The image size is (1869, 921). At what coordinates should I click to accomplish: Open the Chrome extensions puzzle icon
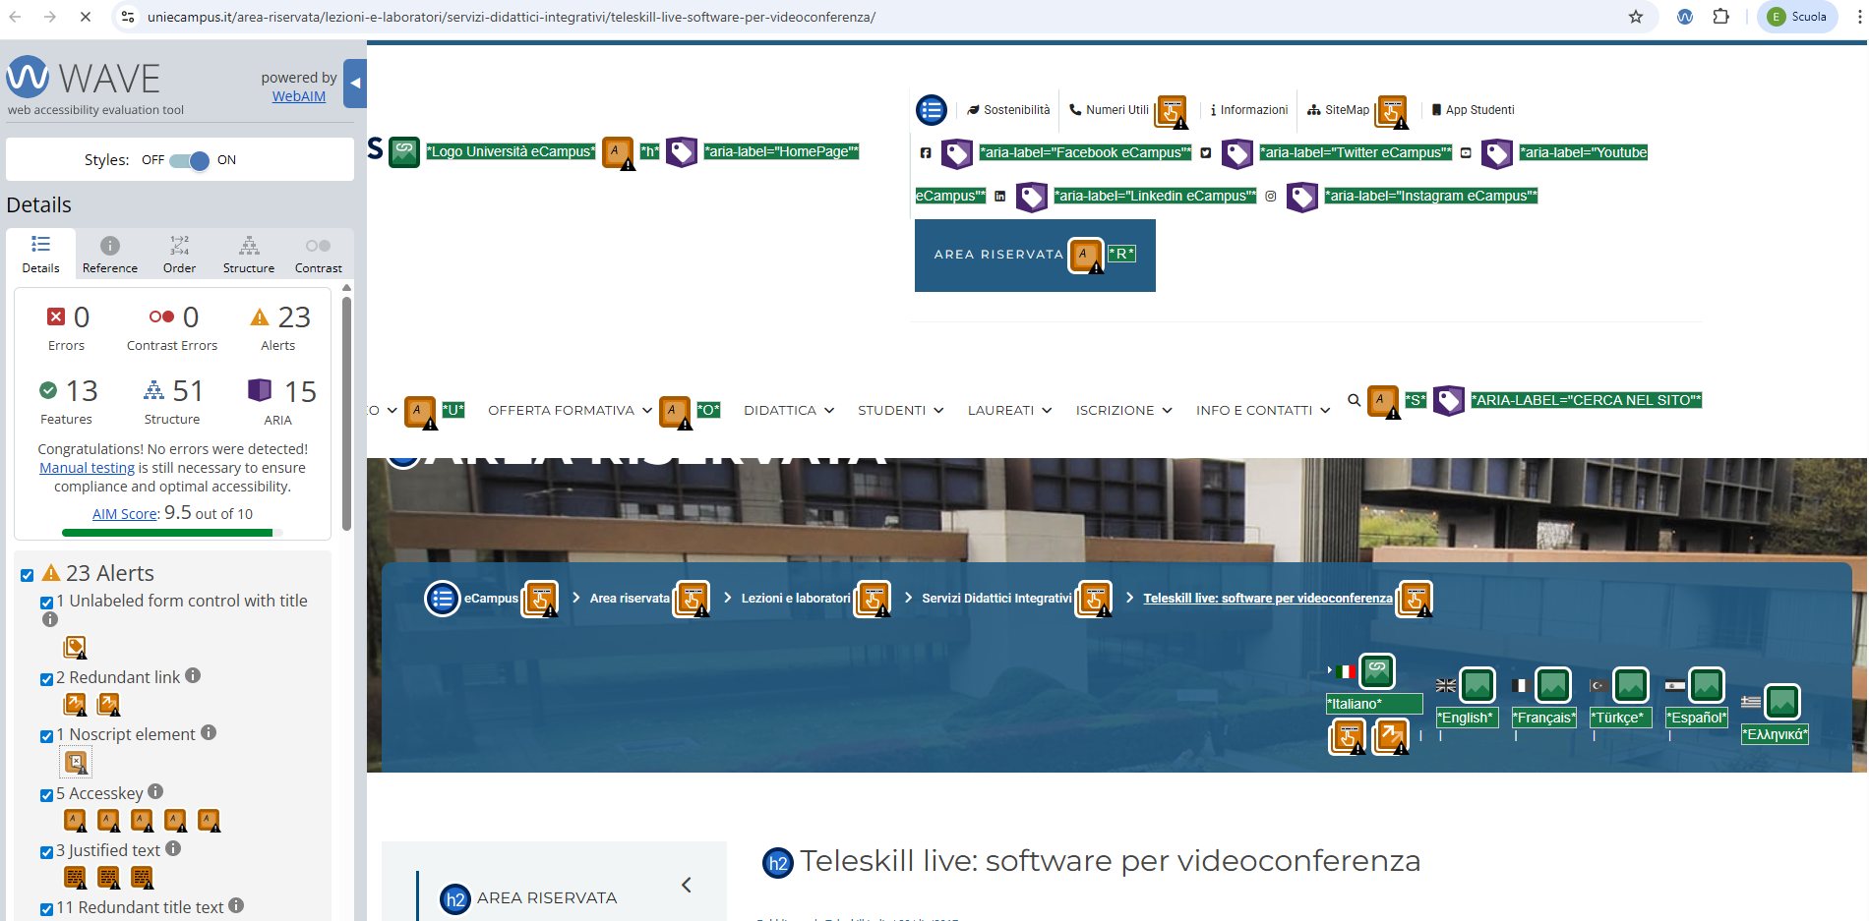tap(1720, 17)
